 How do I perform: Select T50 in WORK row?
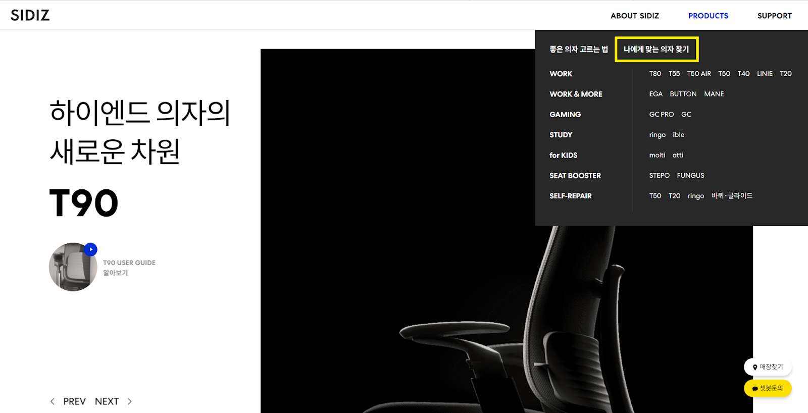click(724, 74)
